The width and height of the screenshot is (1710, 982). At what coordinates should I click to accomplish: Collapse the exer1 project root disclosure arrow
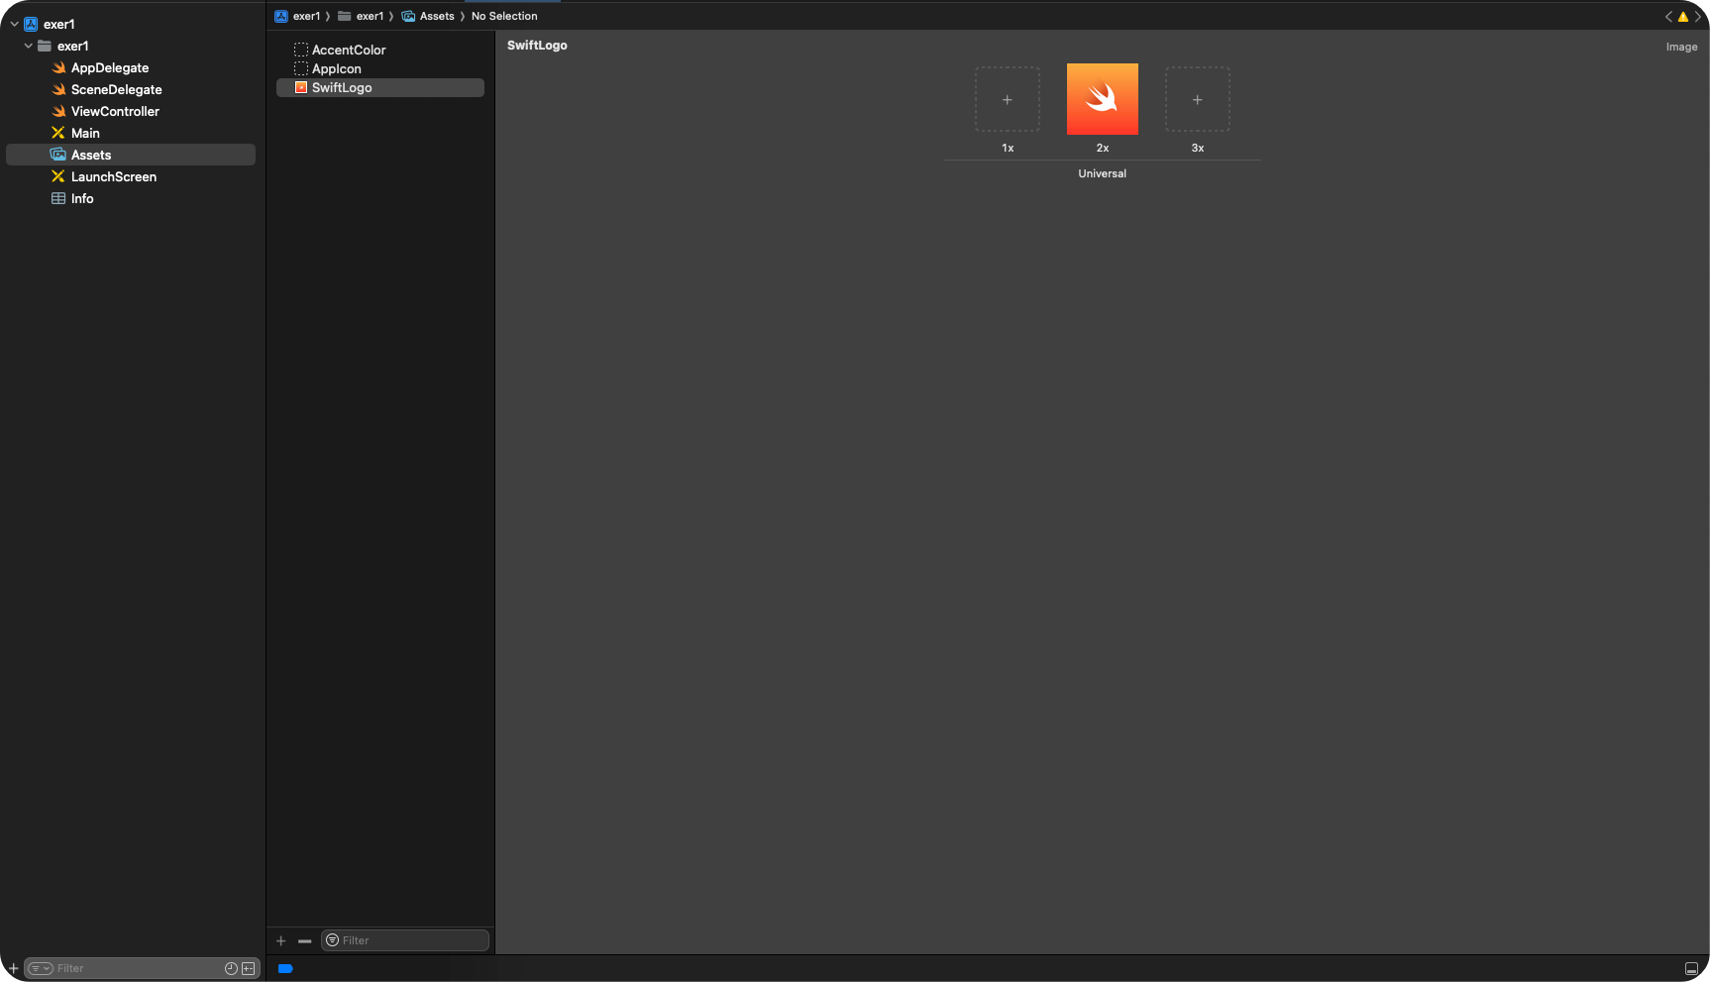click(x=14, y=24)
